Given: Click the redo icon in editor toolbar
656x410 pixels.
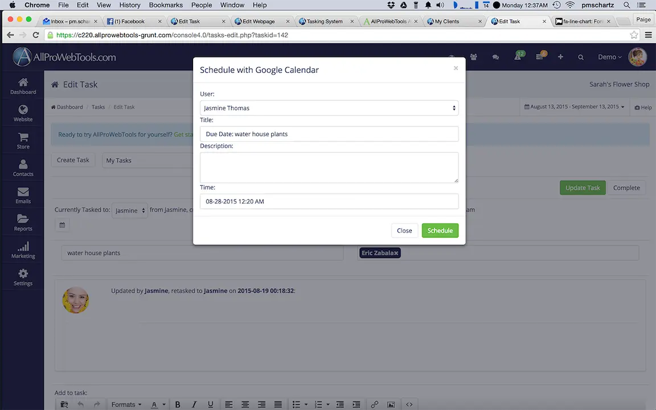Looking at the screenshot, I should click(97, 404).
